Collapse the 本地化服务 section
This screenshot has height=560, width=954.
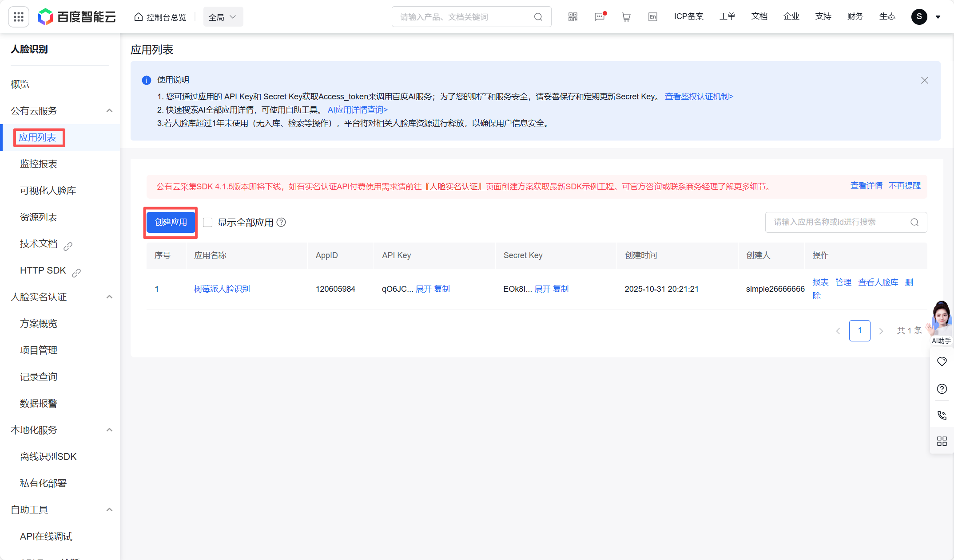tap(109, 430)
